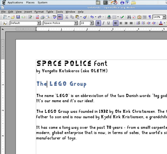Apply the font color with the A icon
Viewport: 167px width, 154px height.
click(x=161, y=23)
